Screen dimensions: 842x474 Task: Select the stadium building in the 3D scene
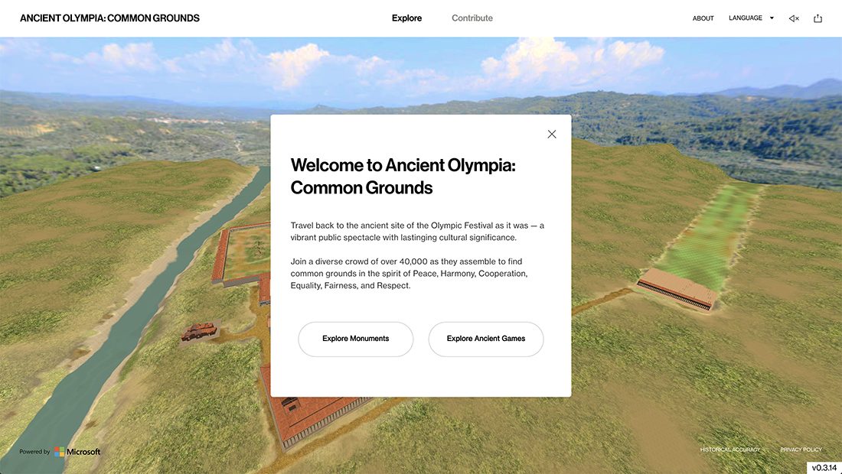(677, 288)
